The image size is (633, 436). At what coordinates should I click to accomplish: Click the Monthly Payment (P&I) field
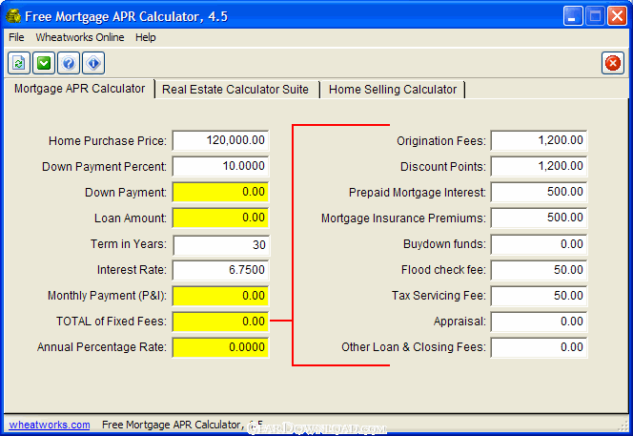220,296
